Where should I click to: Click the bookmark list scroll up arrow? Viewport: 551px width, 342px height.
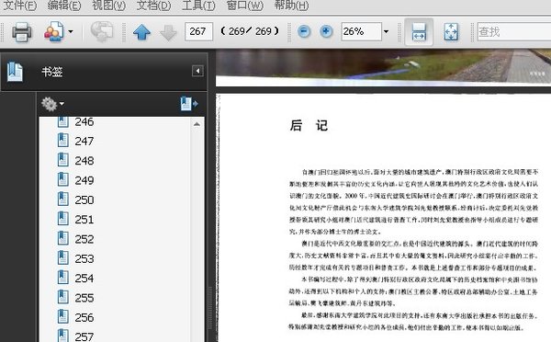pyautogui.click(x=197, y=124)
